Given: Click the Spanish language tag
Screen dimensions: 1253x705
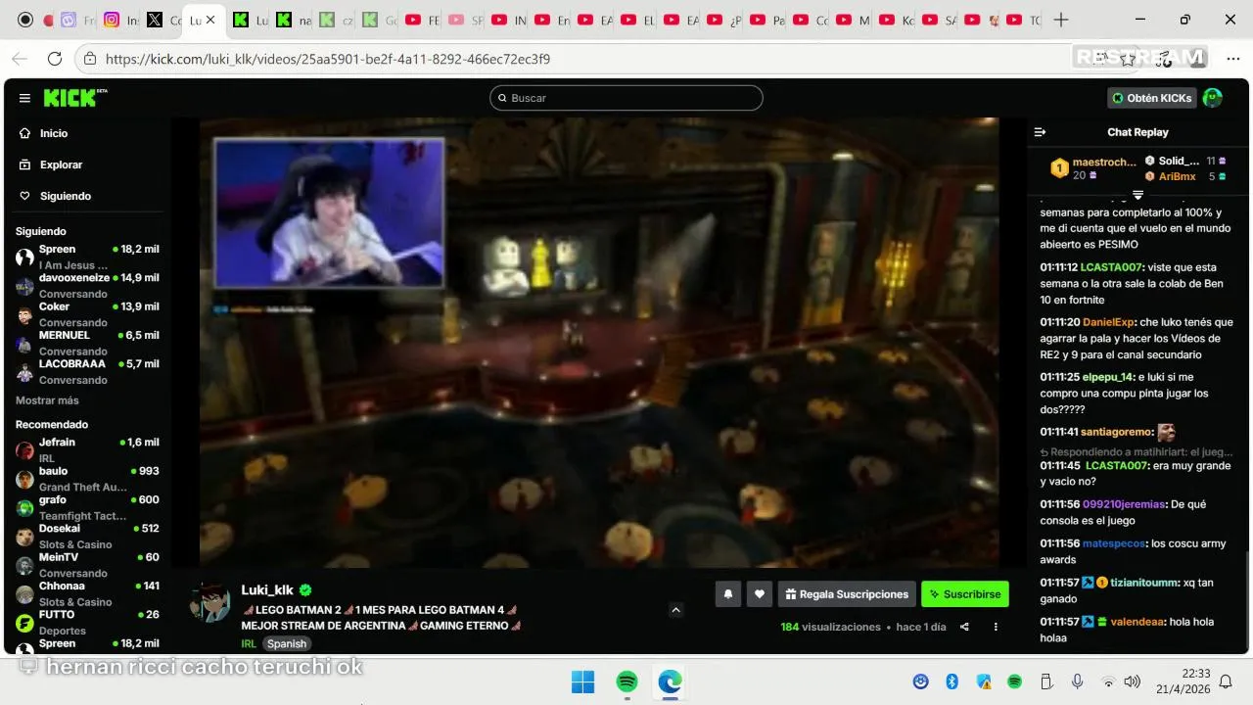Looking at the screenshot, I should [287, 643].
